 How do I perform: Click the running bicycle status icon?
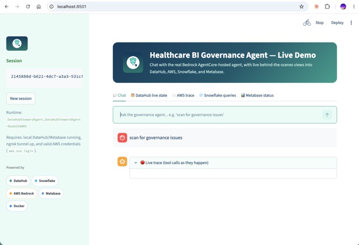click(307, 22)
